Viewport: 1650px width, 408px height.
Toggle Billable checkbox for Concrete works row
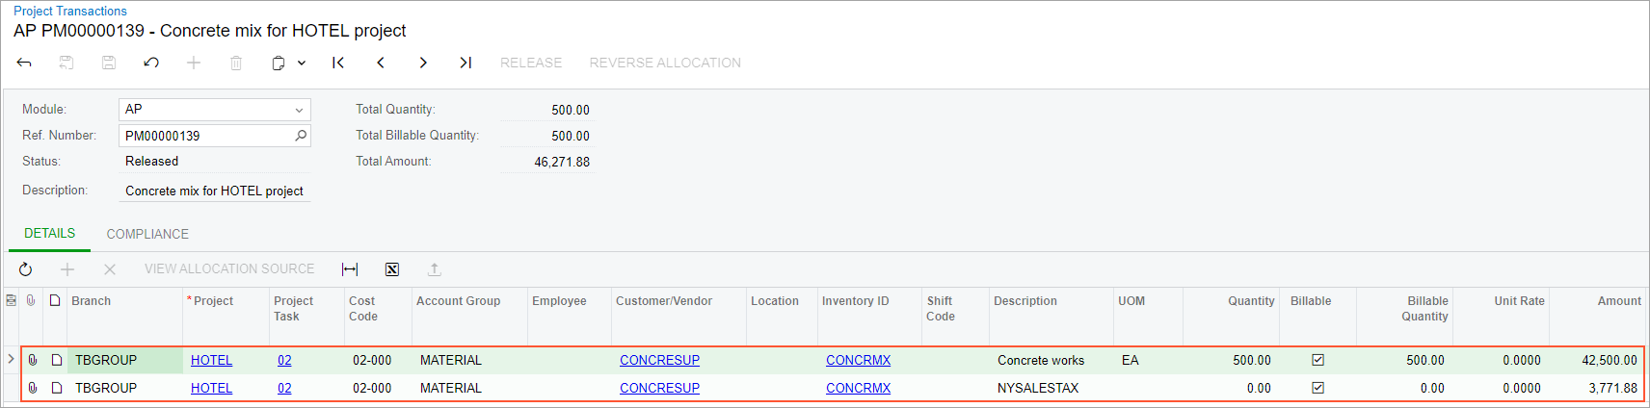pos(1317,360)
